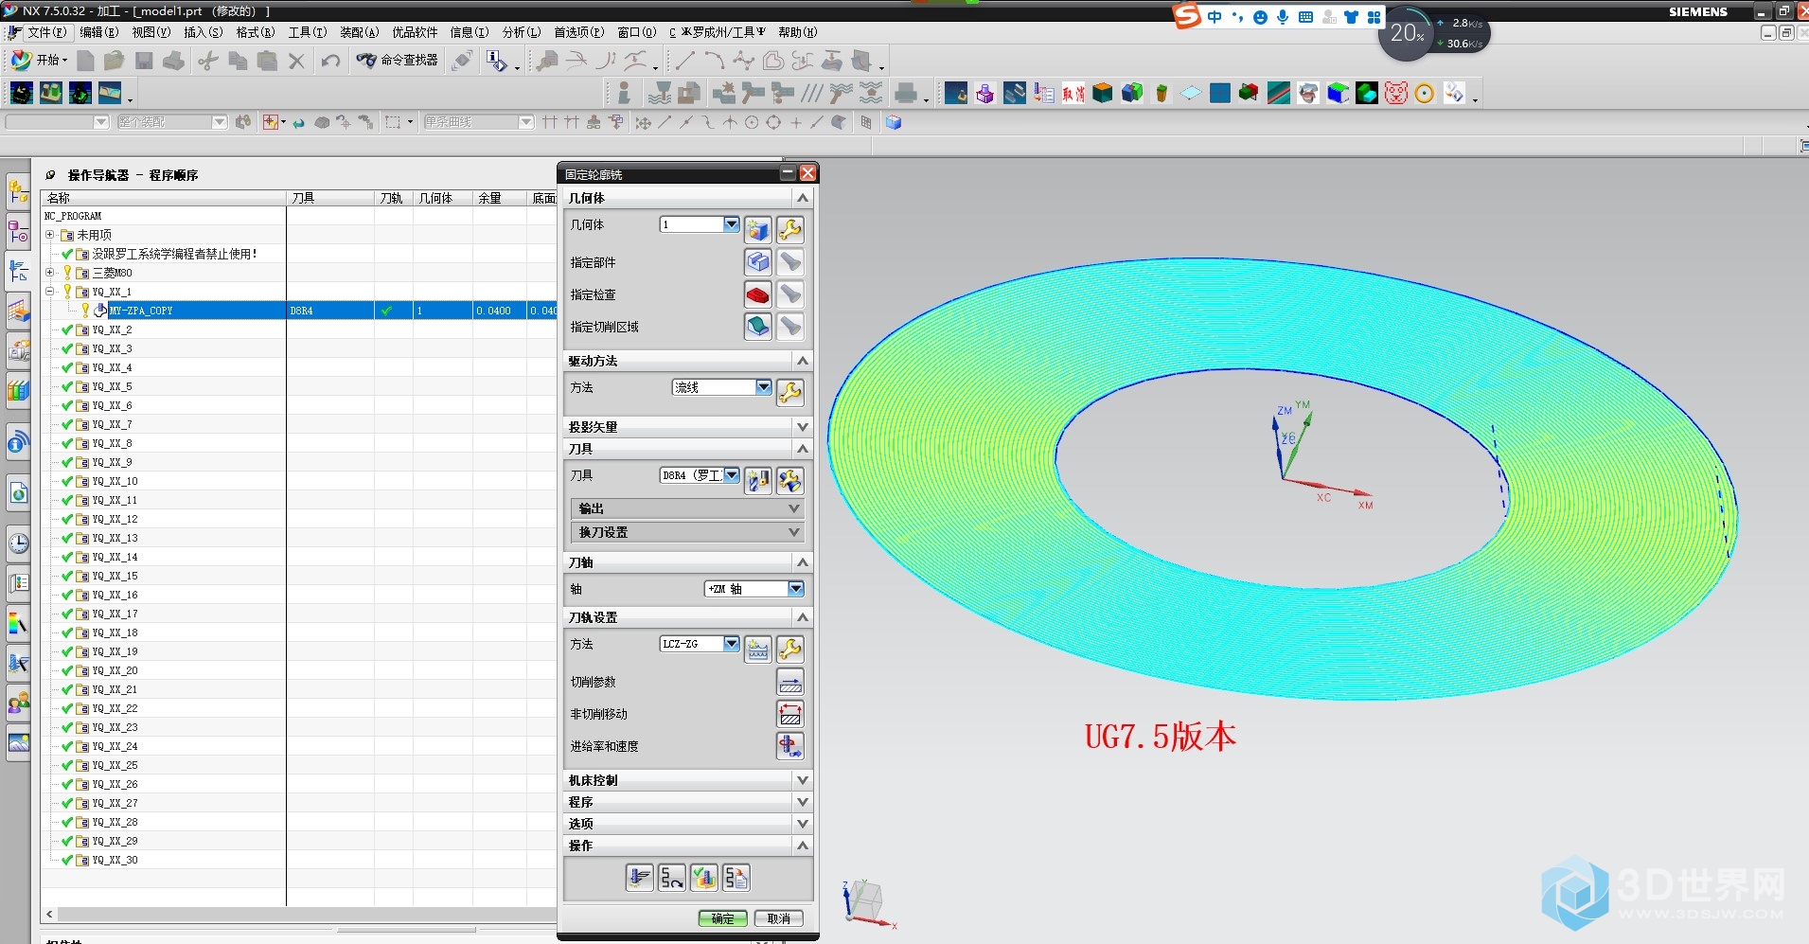Click the 取消 Cancel button
This screenshot has height=944, width=1809.
(779, 918)
